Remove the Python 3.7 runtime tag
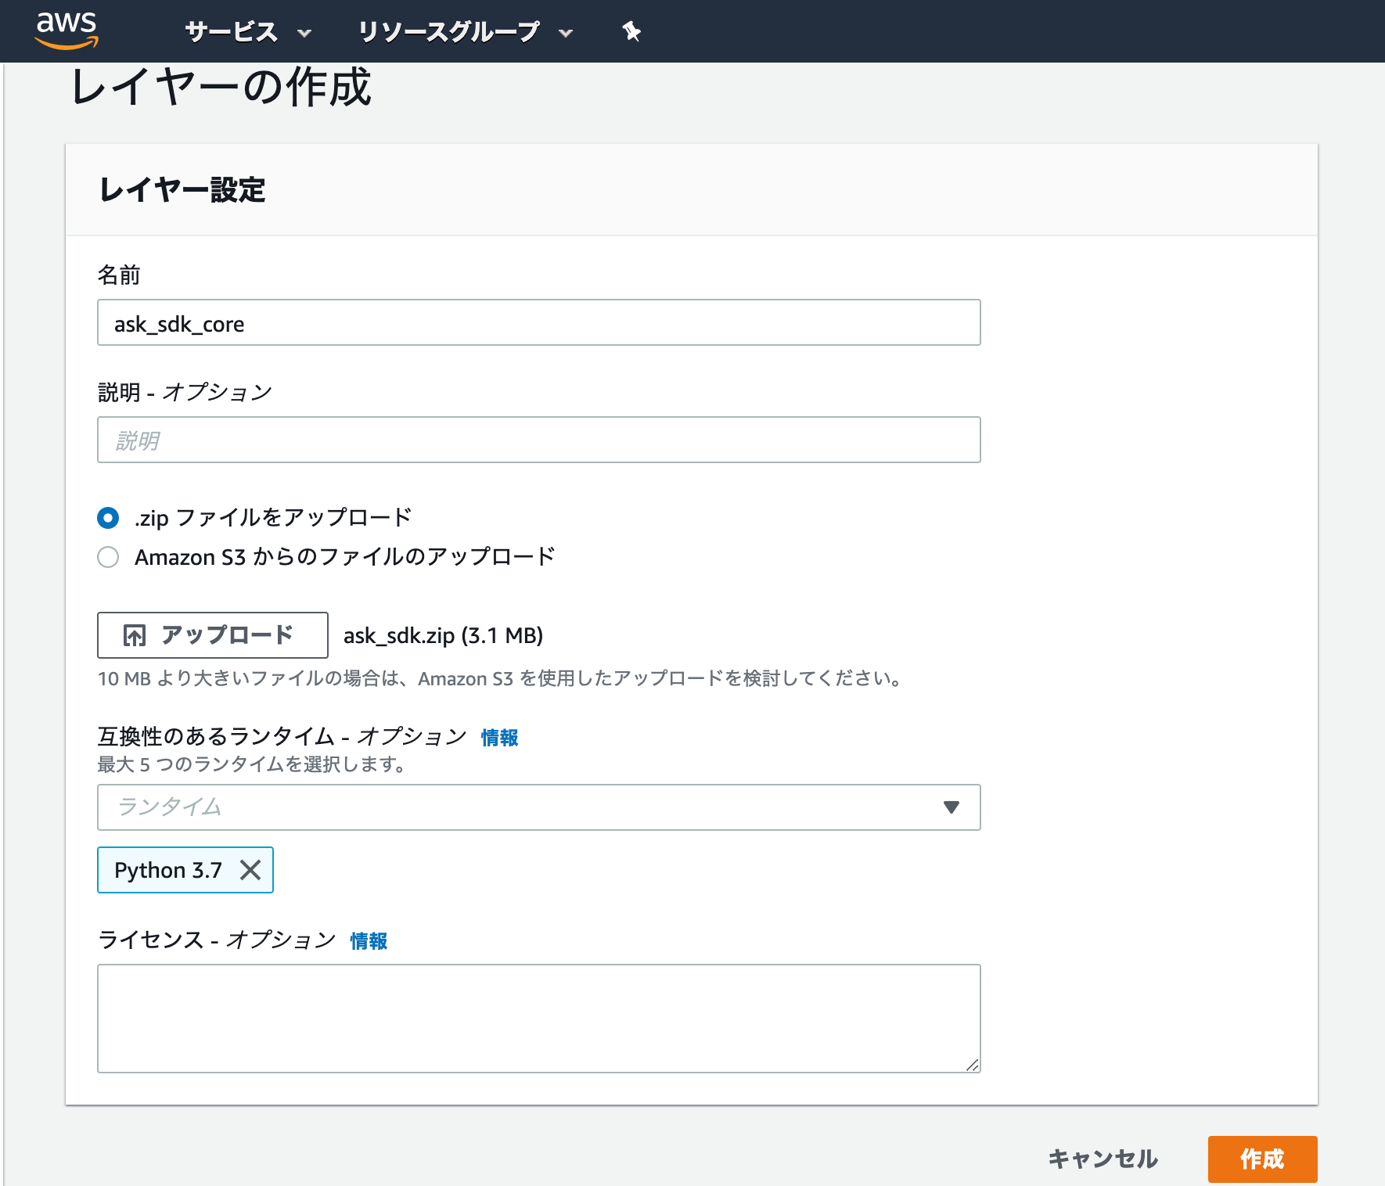The width and height of the screenshot is (1385, 1186). (250, 869)
